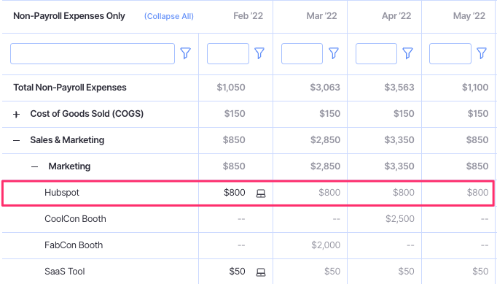Click Marketing row $3,350 in Apr '22

tap(399, 166)
